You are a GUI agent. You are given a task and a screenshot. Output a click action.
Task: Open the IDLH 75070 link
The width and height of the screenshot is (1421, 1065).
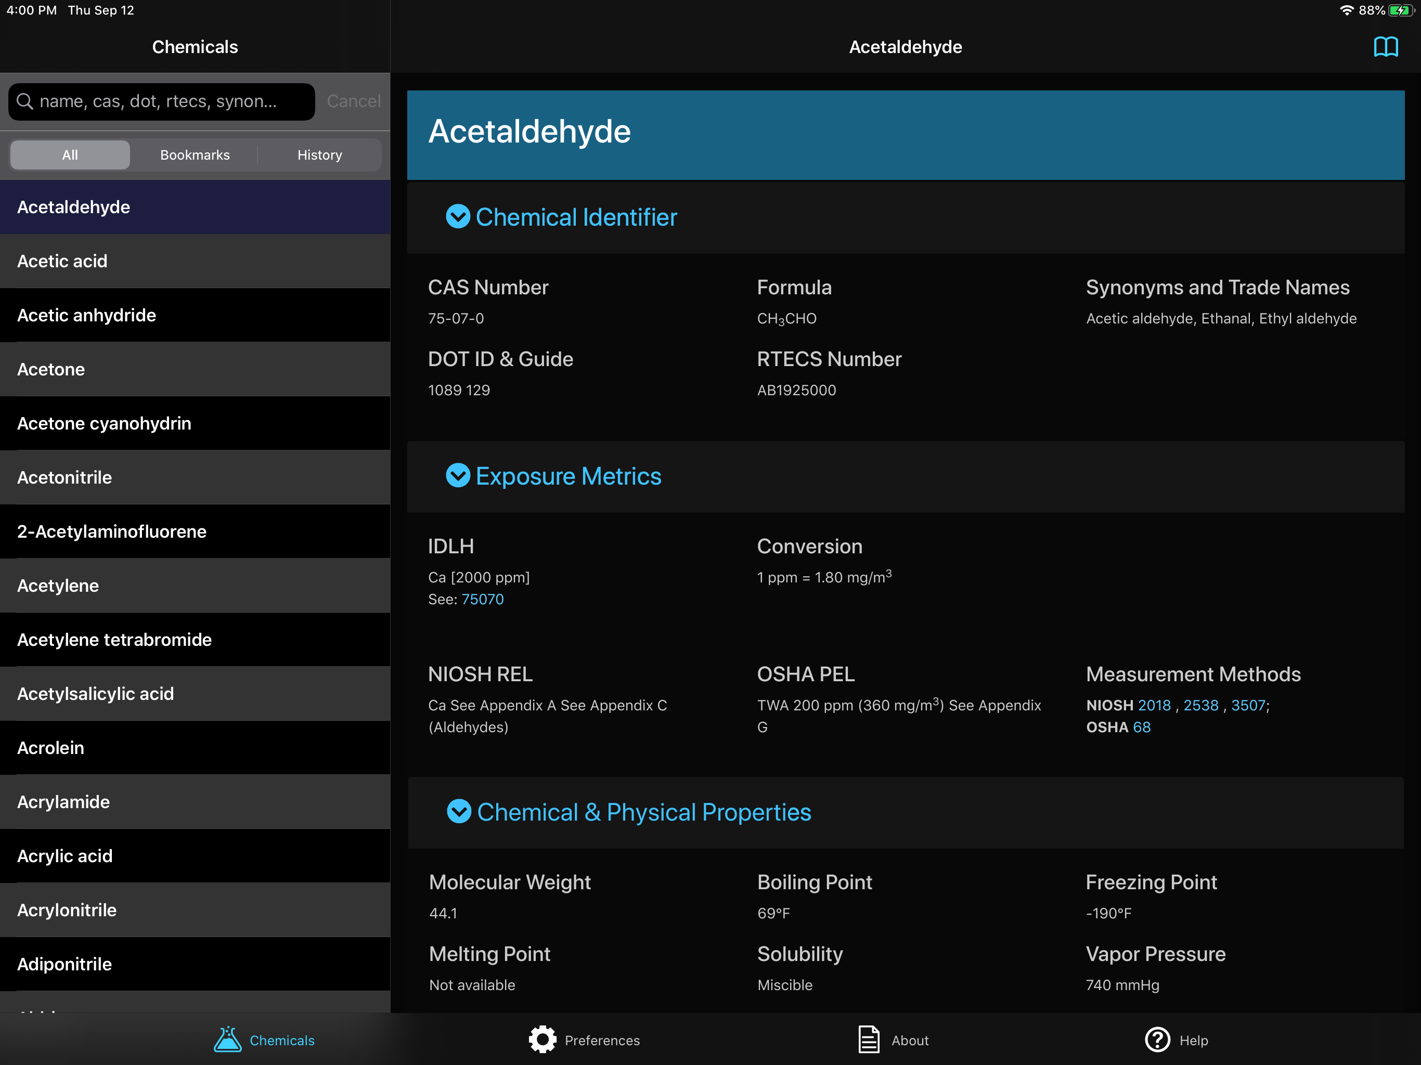pyautogui.click(x=483, y=599)
